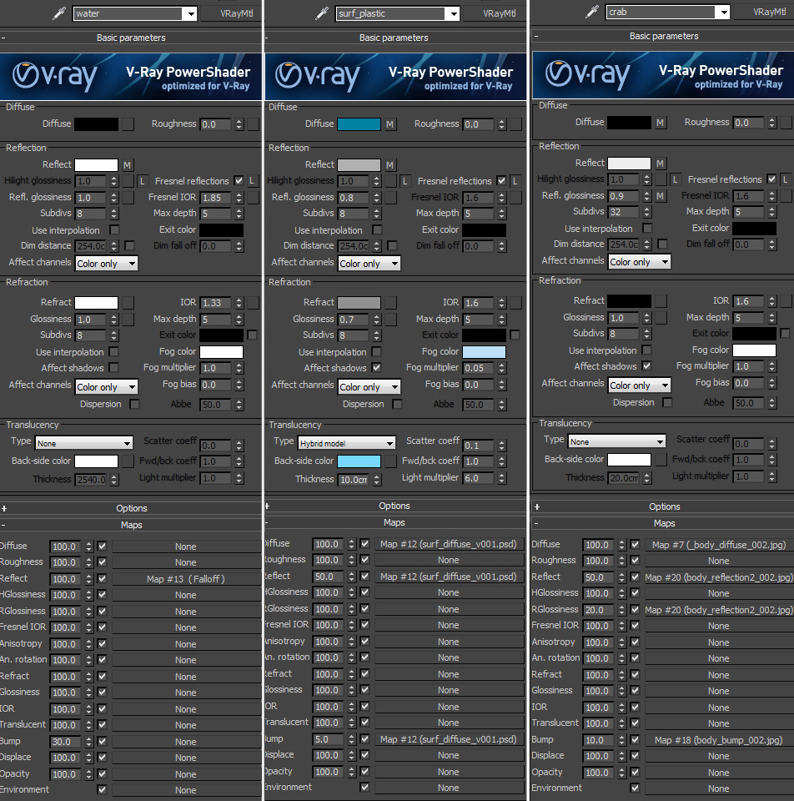Image resolution: width=794 pixels, height=801 pixels.
Task: Open Map #18 body_bump_002.jpg in crab Bump
Action: point(719,740)
